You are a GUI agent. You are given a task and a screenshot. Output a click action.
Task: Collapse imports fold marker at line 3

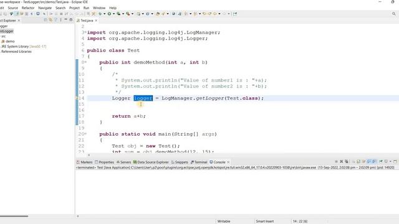click(85, 32)
